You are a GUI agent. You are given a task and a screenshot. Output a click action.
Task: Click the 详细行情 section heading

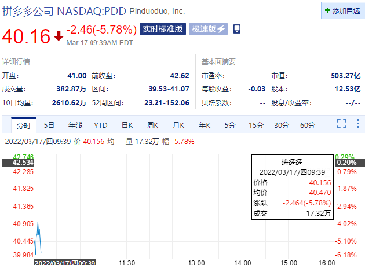tap(16, 62)
